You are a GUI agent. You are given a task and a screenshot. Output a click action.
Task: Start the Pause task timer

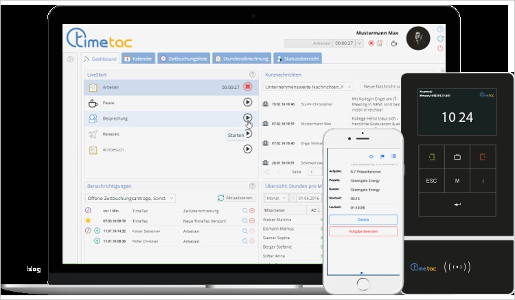pyautogui.click(x=248, y=102)
